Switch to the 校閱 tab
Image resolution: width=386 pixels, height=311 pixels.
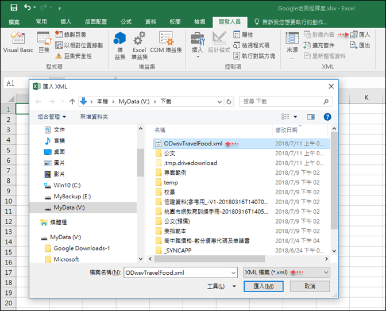(x=175, y=22)
